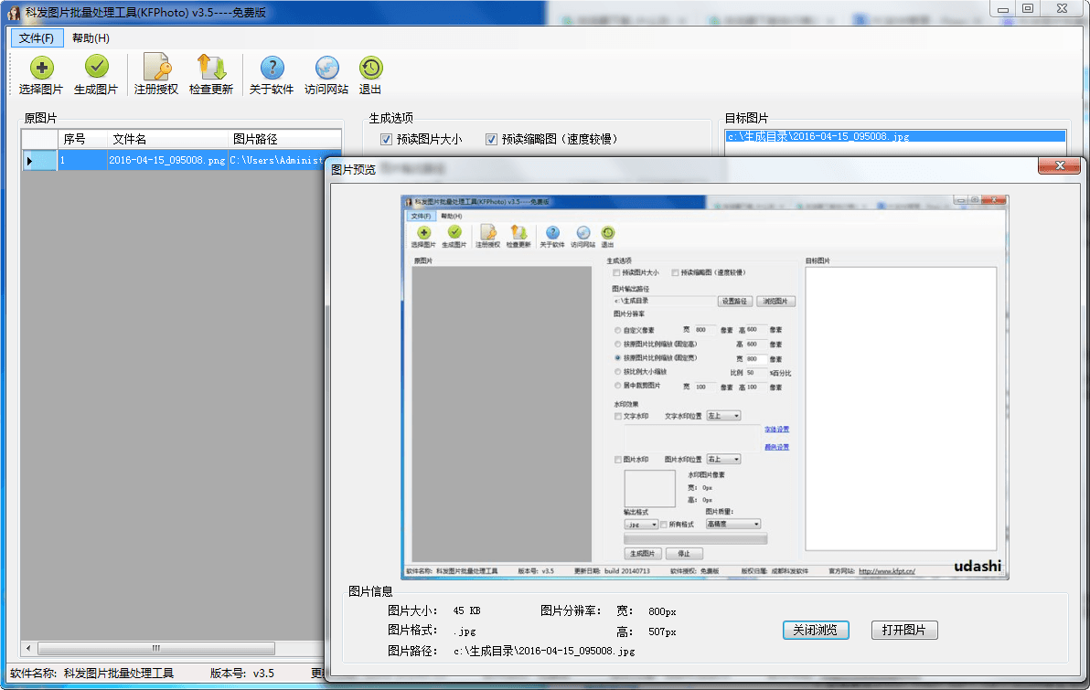Screen dimensions: 1090x690
Task: Open 关于软件 question mark icon
Action: pos(272,69)
